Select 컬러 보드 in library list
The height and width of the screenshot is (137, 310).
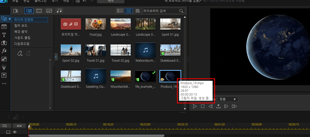tap(21, 26)
